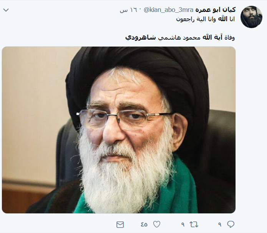Click the reply count ٩ beside bubble
267x233 pixels.
[220, 225]
